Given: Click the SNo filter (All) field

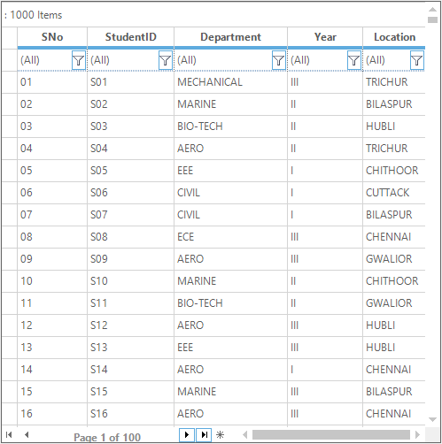Looking at the screenshot, I should (x=45, y=60).
